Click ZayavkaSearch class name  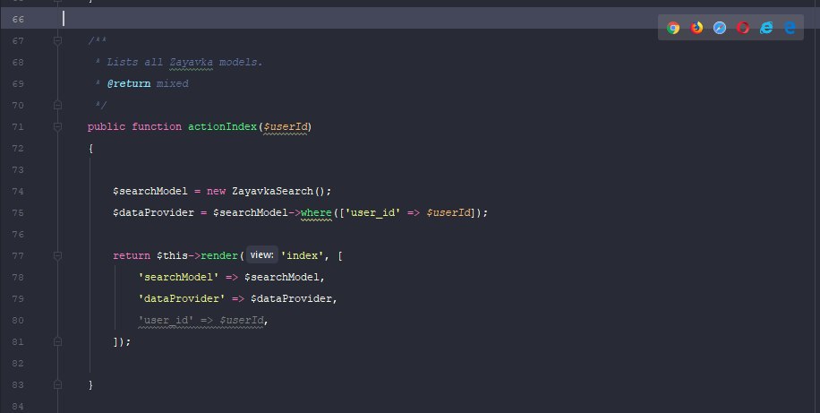[272, 191]
